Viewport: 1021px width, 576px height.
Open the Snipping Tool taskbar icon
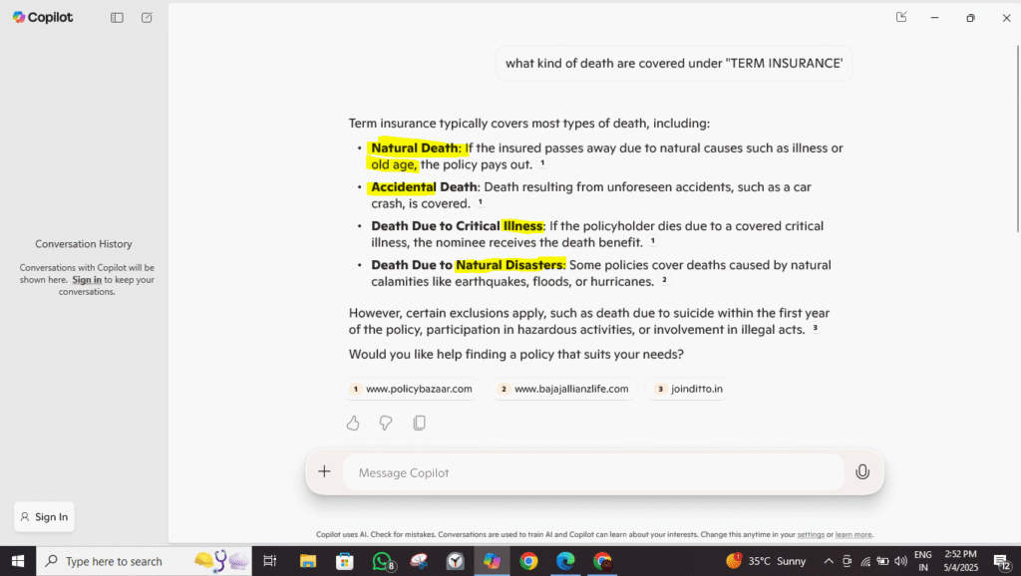[419, 561]
